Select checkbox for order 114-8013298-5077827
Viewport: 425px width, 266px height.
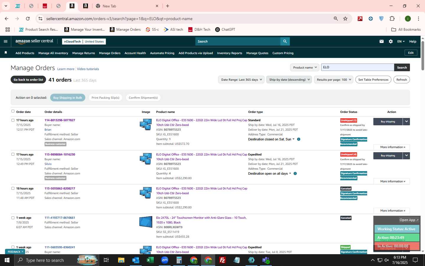pyautogui.click(x=13, y=120)
